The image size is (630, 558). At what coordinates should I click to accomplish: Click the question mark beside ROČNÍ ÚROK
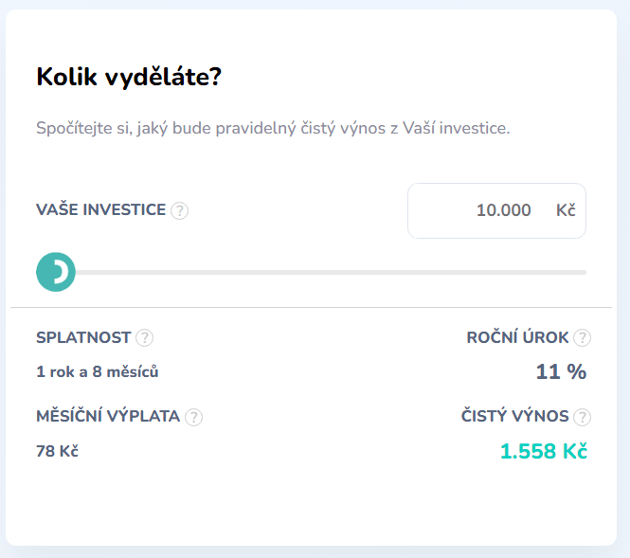click(x=582, y=338)
